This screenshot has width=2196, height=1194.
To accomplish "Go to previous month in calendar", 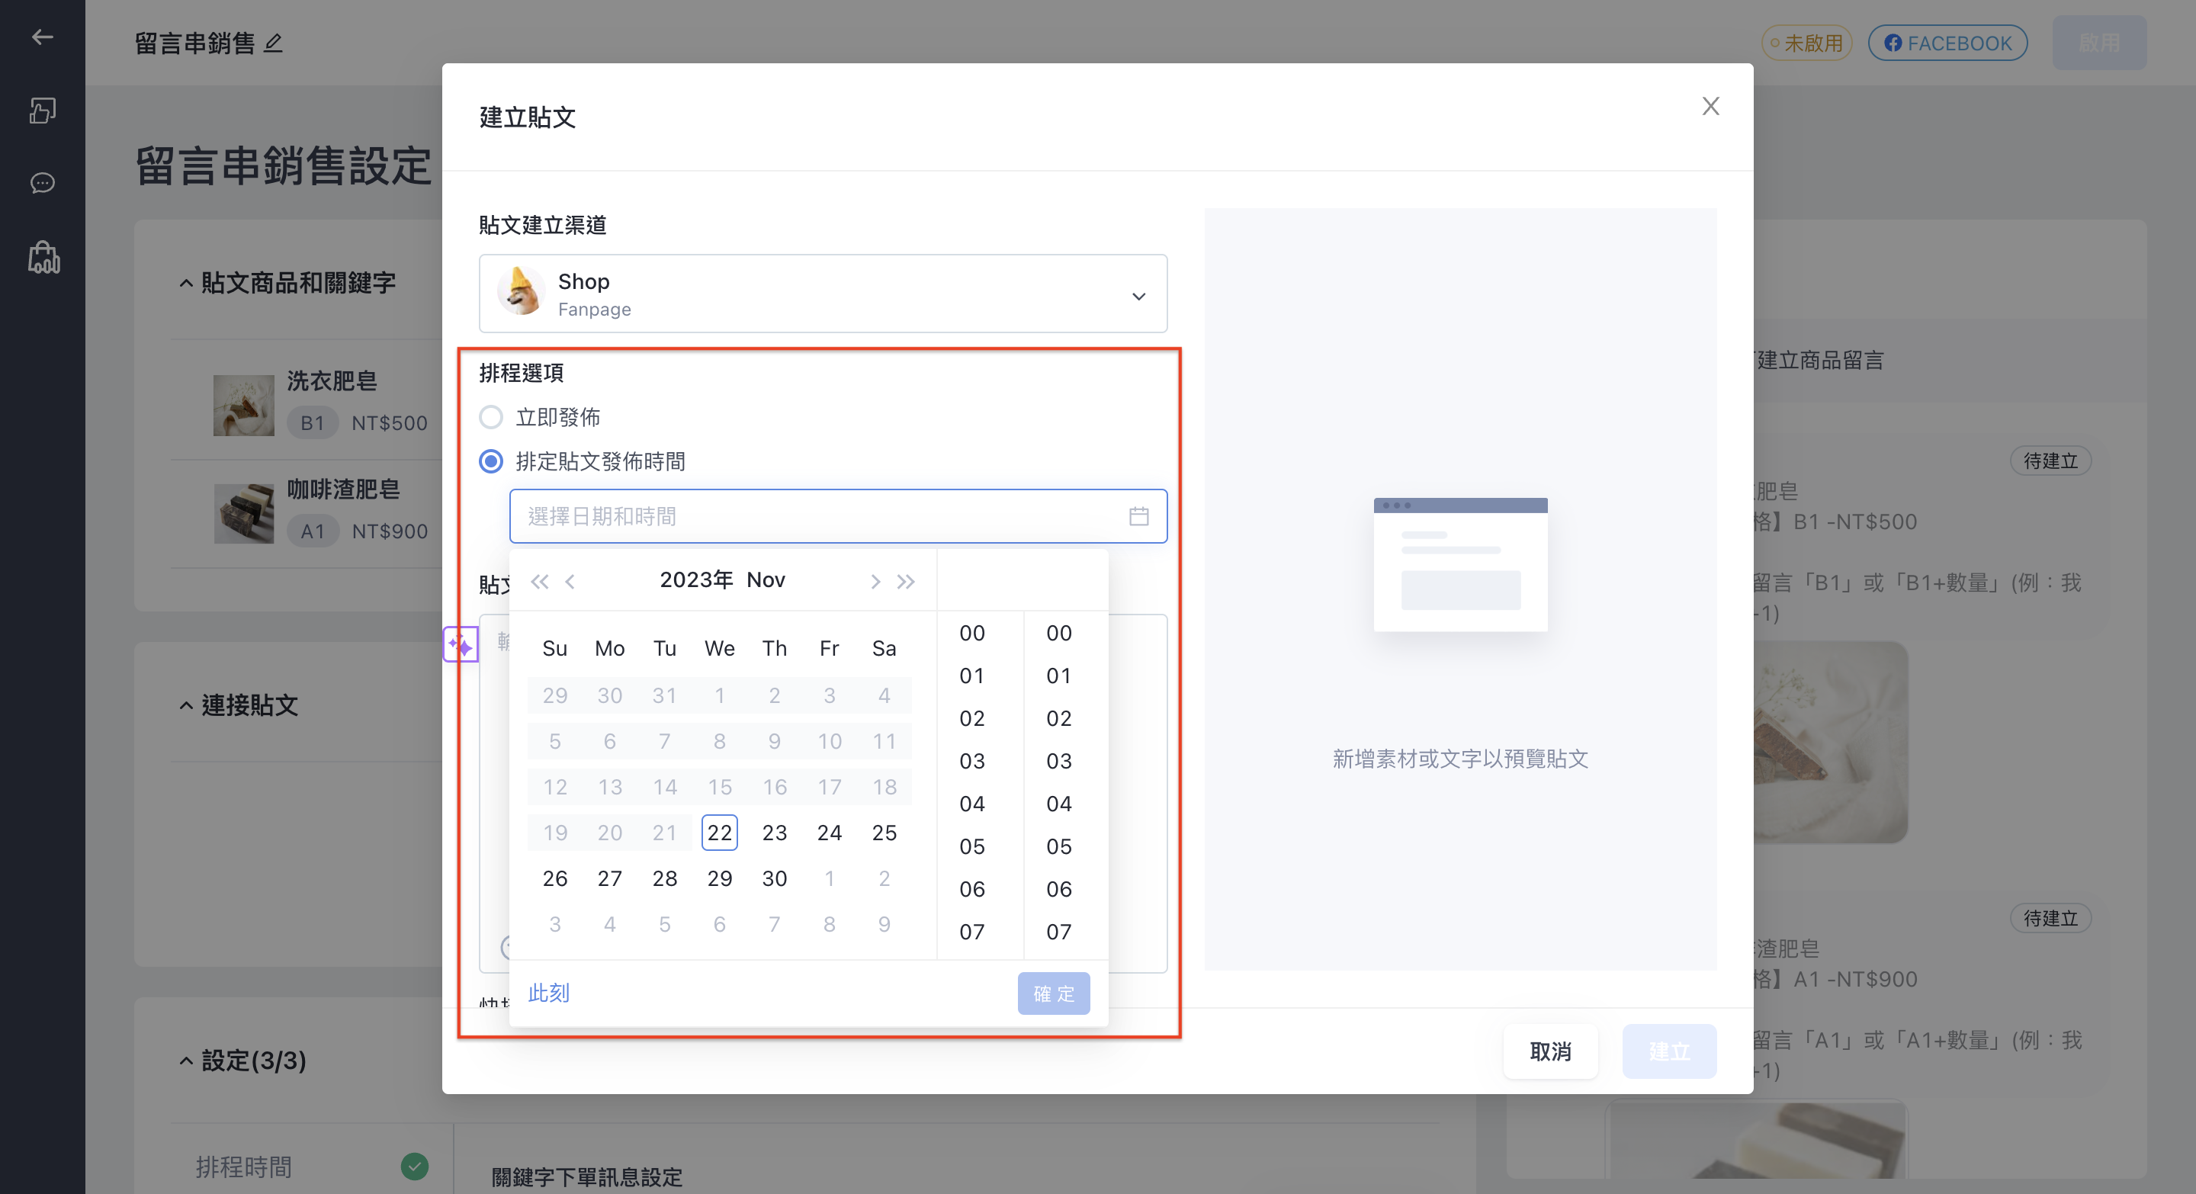I will [x=570, y=581].
